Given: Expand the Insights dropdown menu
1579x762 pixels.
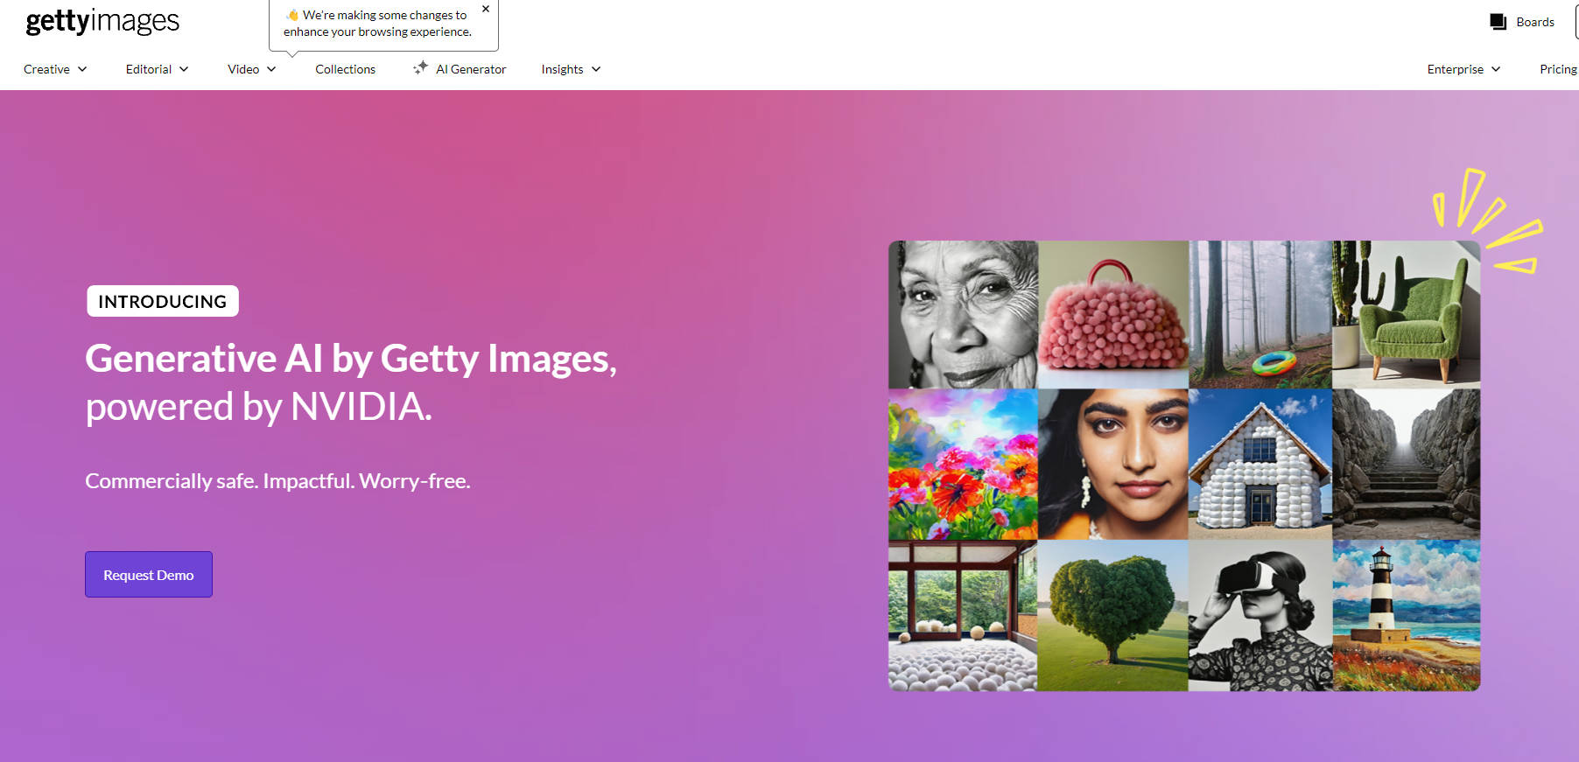Looking at the screenshot, I should (x=571, y=69).
